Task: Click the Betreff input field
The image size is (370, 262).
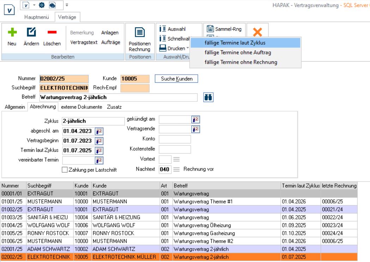Action: (x=118, y=97)
